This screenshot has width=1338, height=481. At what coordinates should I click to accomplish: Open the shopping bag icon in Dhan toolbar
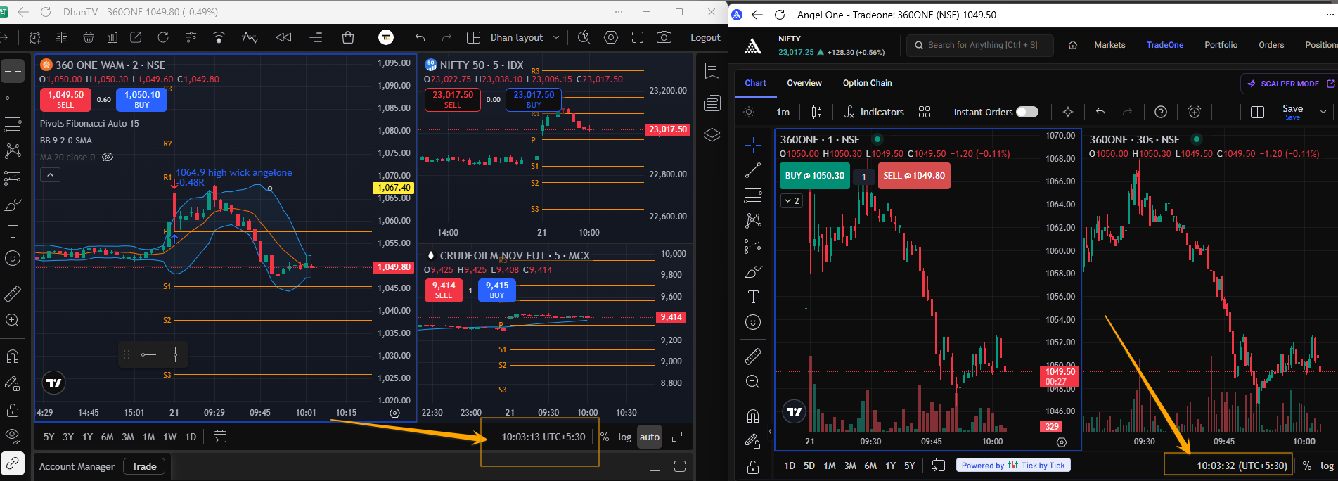point(348,37)
